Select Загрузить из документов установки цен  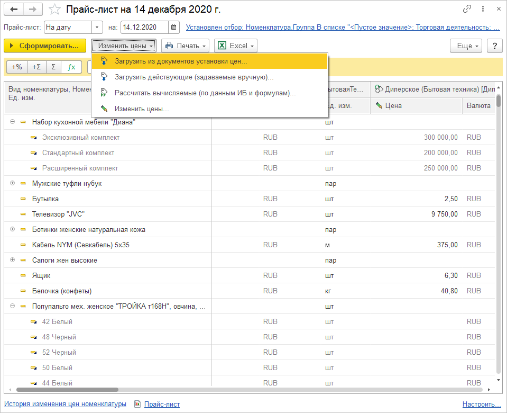(x=181, y=61)
